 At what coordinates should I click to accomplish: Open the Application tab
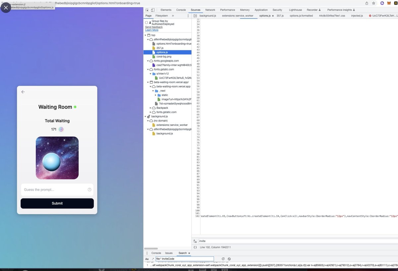tap(261, 10)
